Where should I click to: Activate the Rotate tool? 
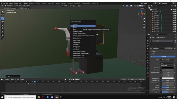[x=2, y=22]
